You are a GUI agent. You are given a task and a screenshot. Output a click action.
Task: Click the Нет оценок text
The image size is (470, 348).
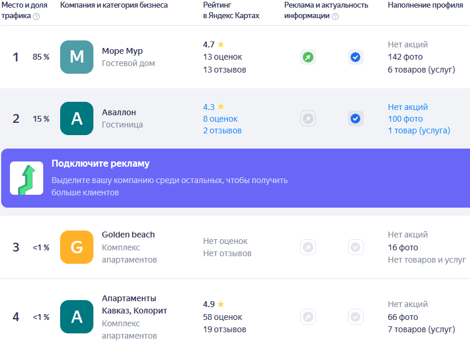pyautogui.click(x=225, y=241)
